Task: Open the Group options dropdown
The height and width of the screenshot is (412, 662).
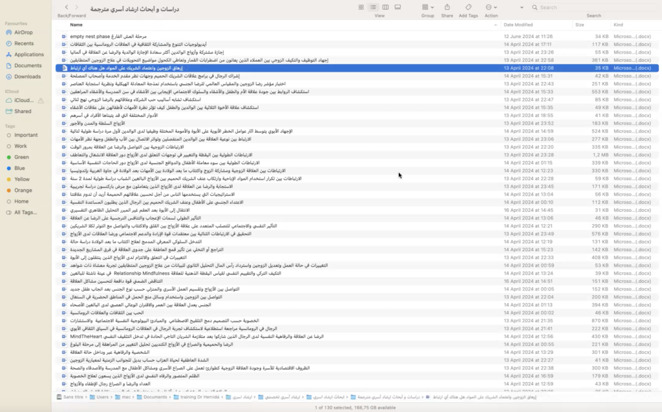Action: [x=427, y=7]
